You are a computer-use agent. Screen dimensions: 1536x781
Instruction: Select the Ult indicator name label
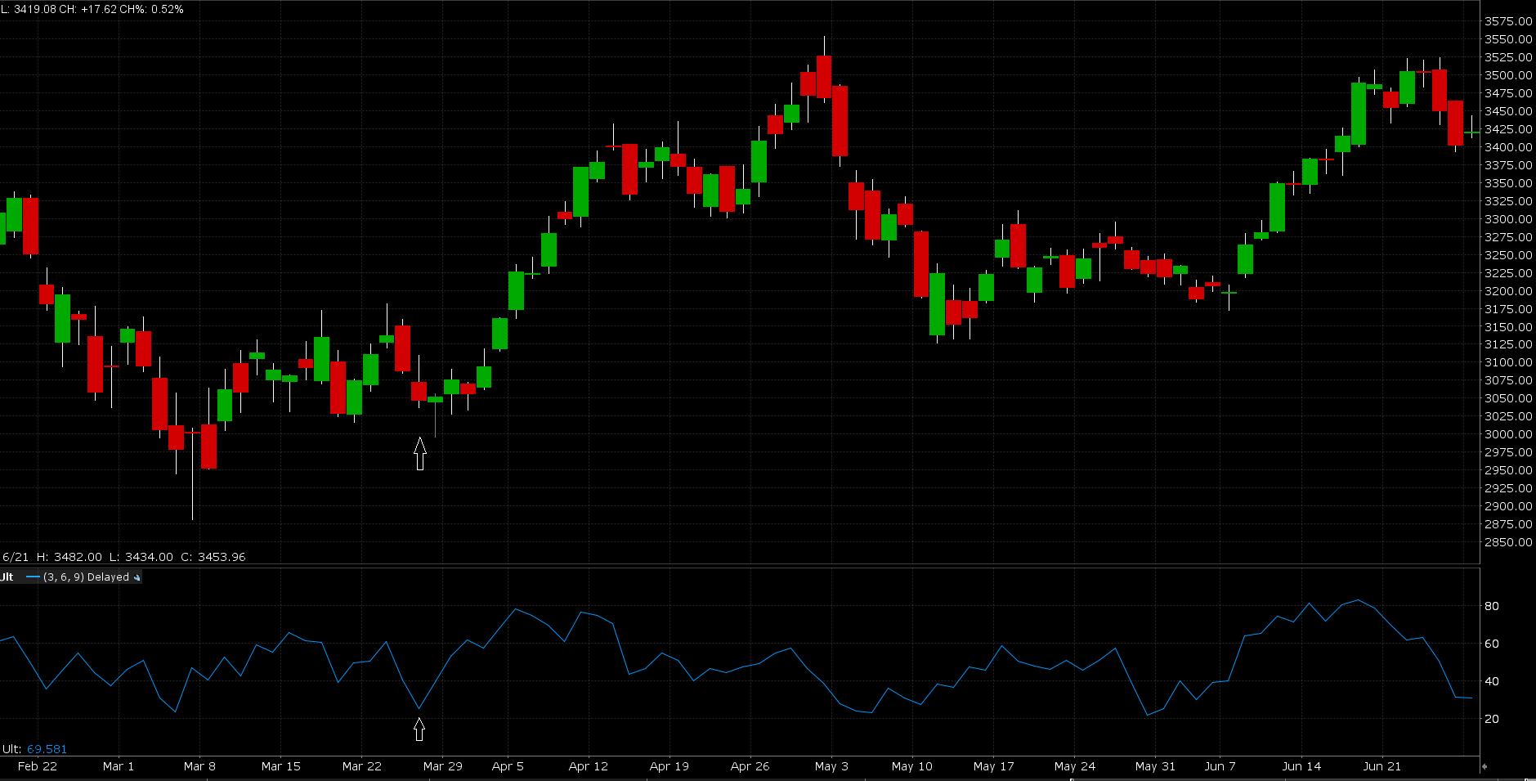click(7, 577)
